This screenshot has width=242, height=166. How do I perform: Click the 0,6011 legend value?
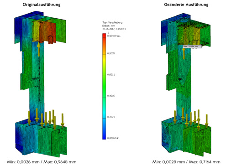coord(111,75)
